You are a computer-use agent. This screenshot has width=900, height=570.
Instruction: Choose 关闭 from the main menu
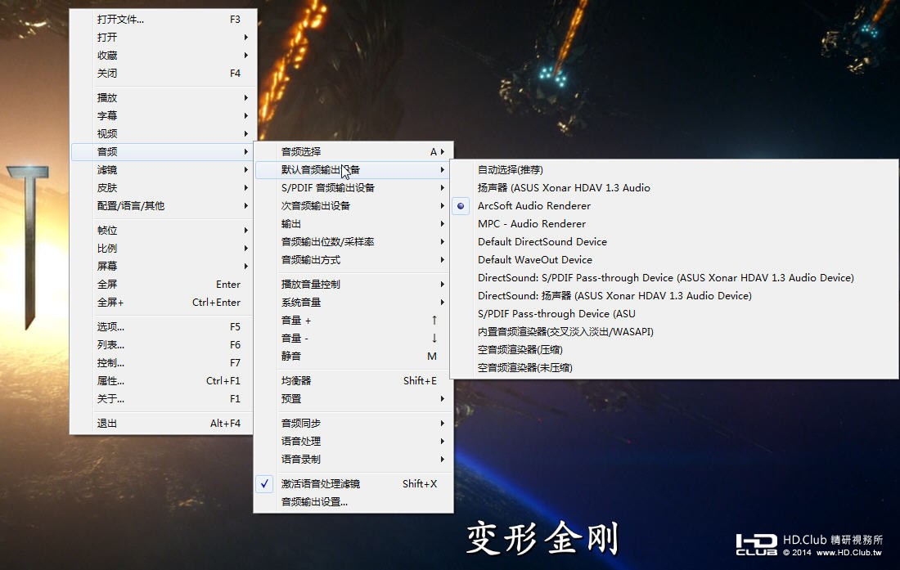coord(163,74)
